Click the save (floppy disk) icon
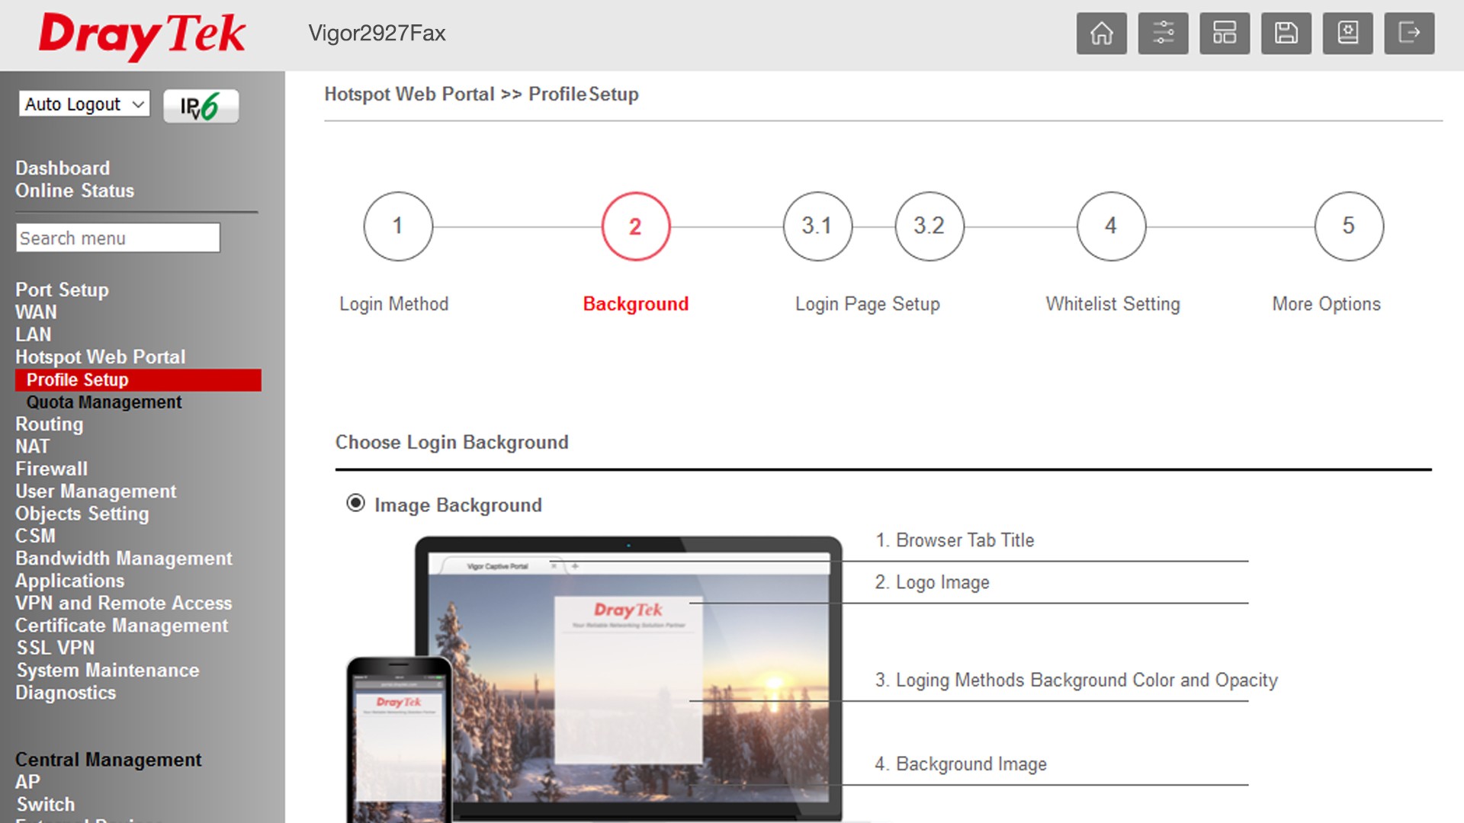The width and height of the screenshot is (1464, 823). 1286,34
